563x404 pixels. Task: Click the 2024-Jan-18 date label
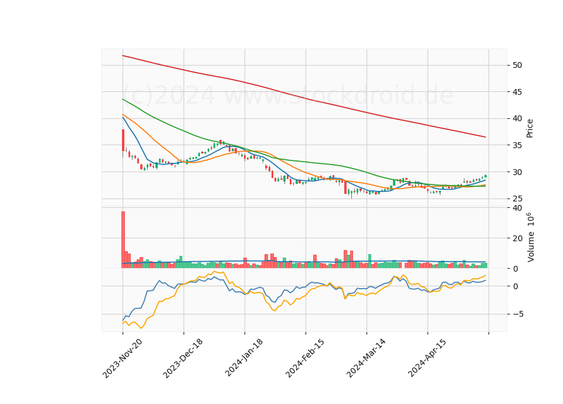[244, 358]
